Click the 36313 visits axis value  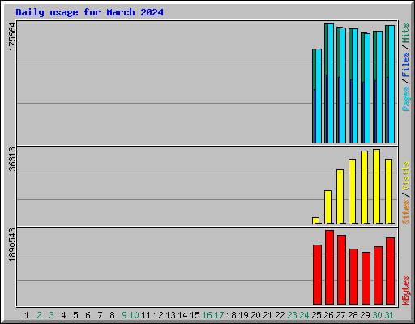12,159
